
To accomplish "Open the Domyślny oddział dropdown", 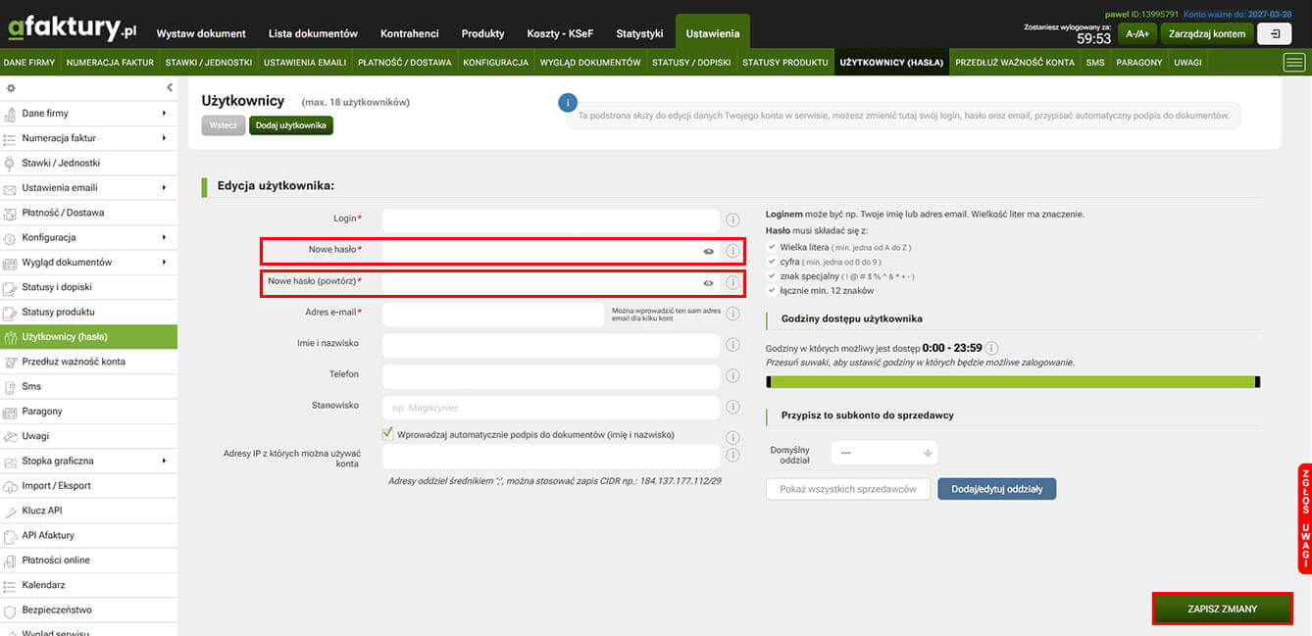I will tap(883, 453).
